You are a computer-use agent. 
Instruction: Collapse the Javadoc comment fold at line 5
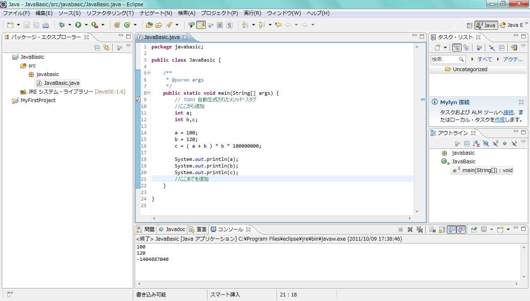tap(148, 73)
